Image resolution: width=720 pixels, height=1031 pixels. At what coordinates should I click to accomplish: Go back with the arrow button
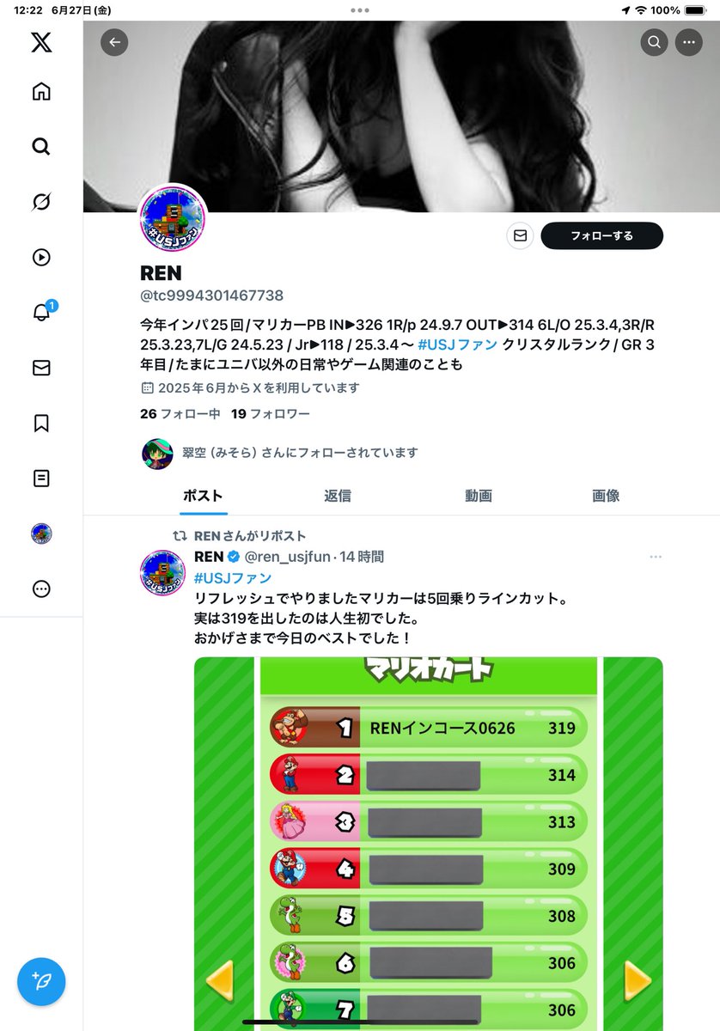point(114,42)
